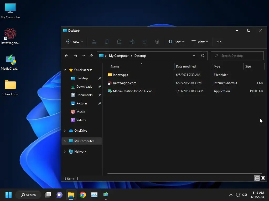Open the Windows Start menu

point(8,195)
